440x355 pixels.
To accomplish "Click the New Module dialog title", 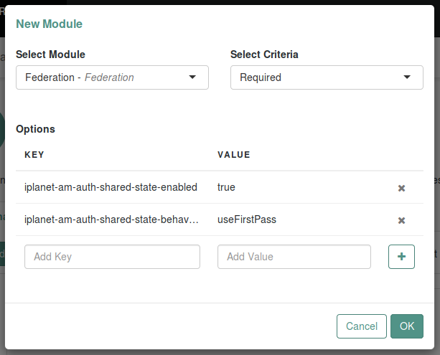I will pos(49,24).
